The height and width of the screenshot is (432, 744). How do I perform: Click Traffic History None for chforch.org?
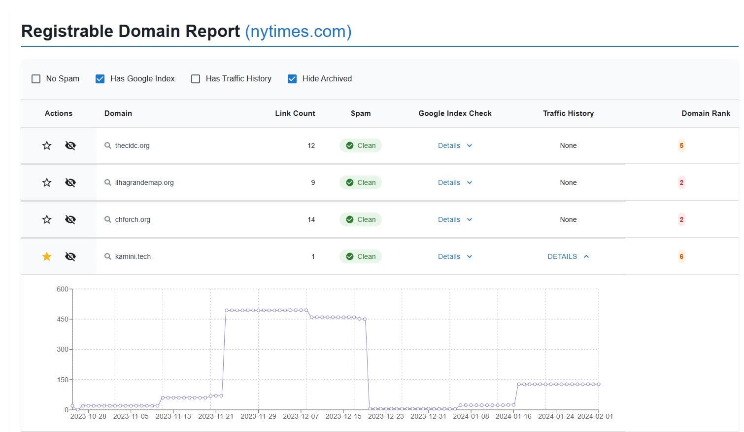tap(568, 219)
